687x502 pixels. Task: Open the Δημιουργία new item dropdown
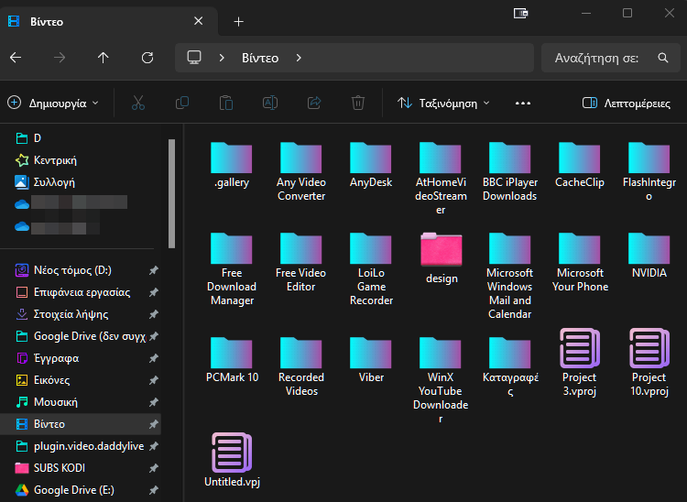coord(53,103)
